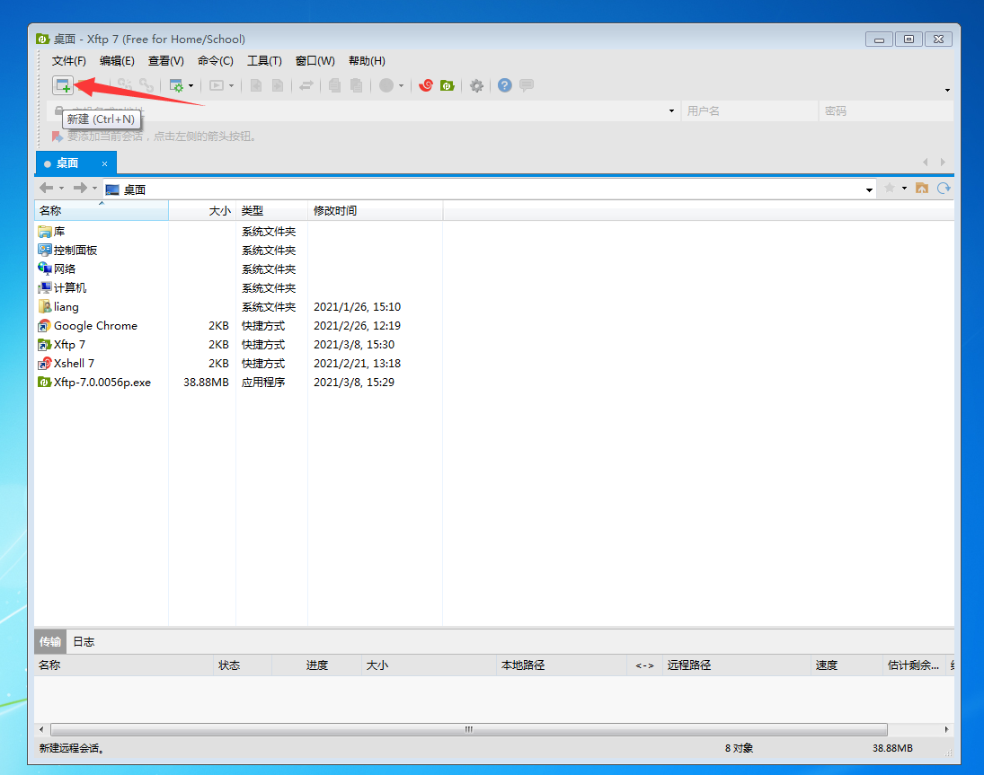This screenshot has height=775, width=984.
Task: Click the transfer-left file toolbar icon
Action: tap(256, 85)
